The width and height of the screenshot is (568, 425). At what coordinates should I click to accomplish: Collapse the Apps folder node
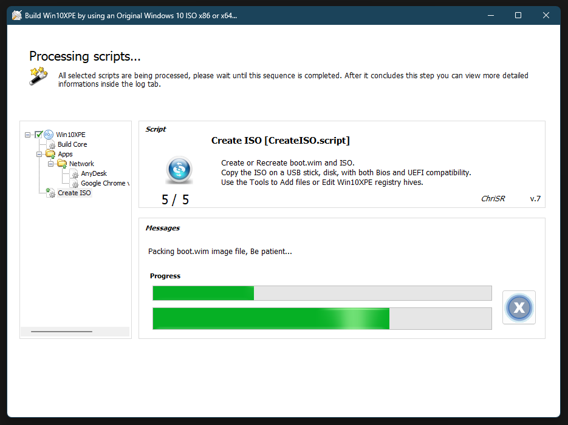click(x=39, y=155)
